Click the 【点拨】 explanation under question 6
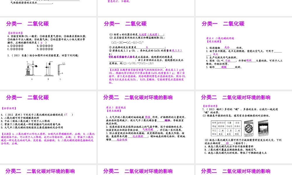 pyautogui.click(x=48, y=139)
